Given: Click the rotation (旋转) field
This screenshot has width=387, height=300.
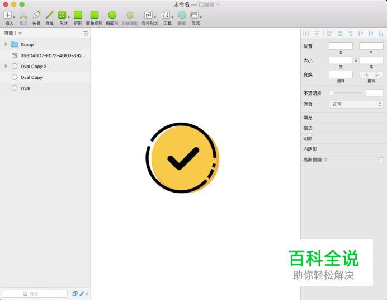Looking at the screenshot, I should coord(341,74).
